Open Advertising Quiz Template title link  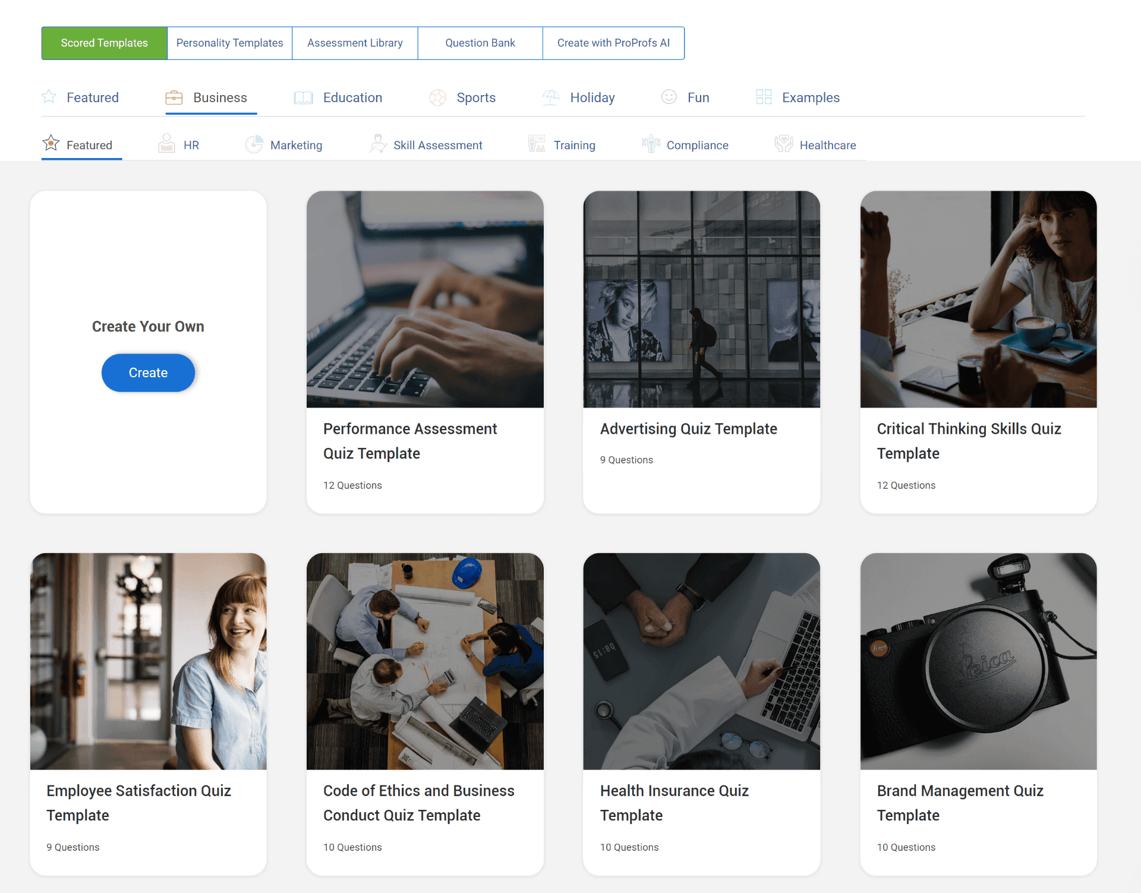[688, 429]
